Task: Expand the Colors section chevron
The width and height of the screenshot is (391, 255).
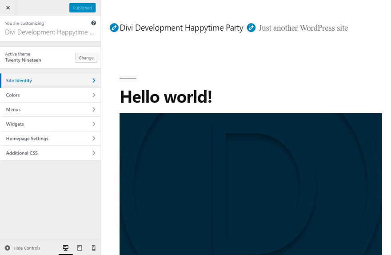Action: [94, 95]
